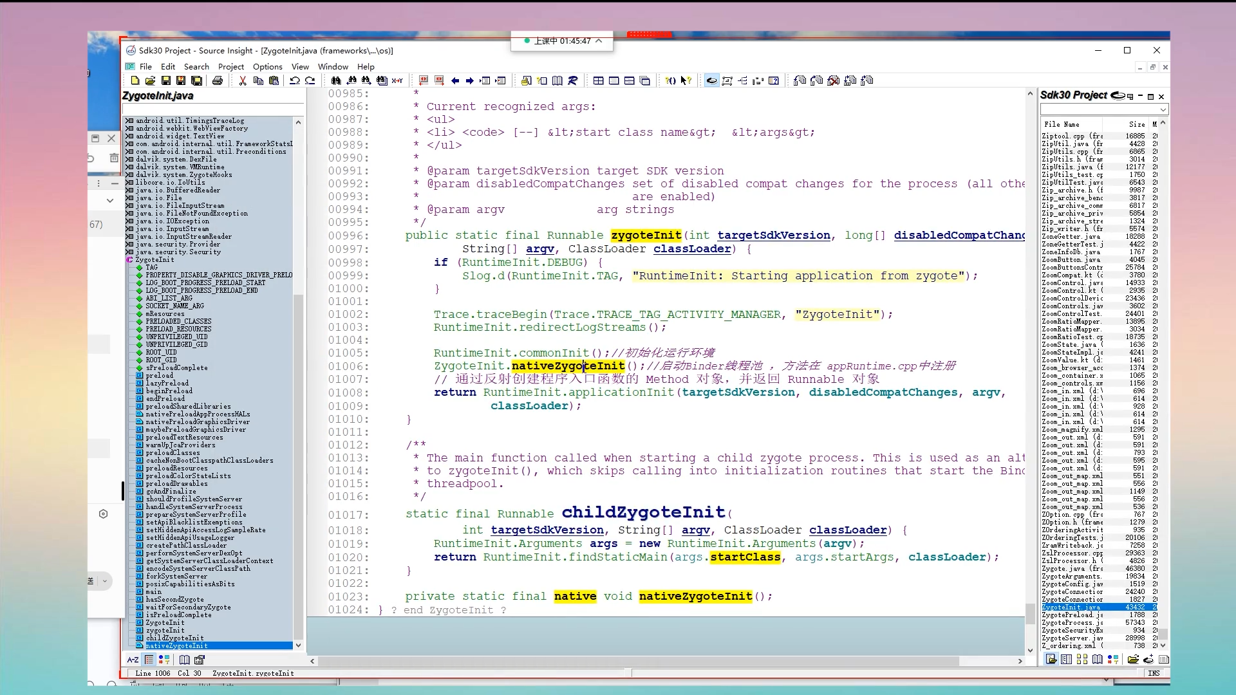Click the Go Forward blue arrow
Viewport: 1236px width, 695px height.
point(470,80)
